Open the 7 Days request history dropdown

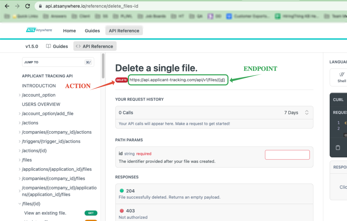(x=296, y=112)
